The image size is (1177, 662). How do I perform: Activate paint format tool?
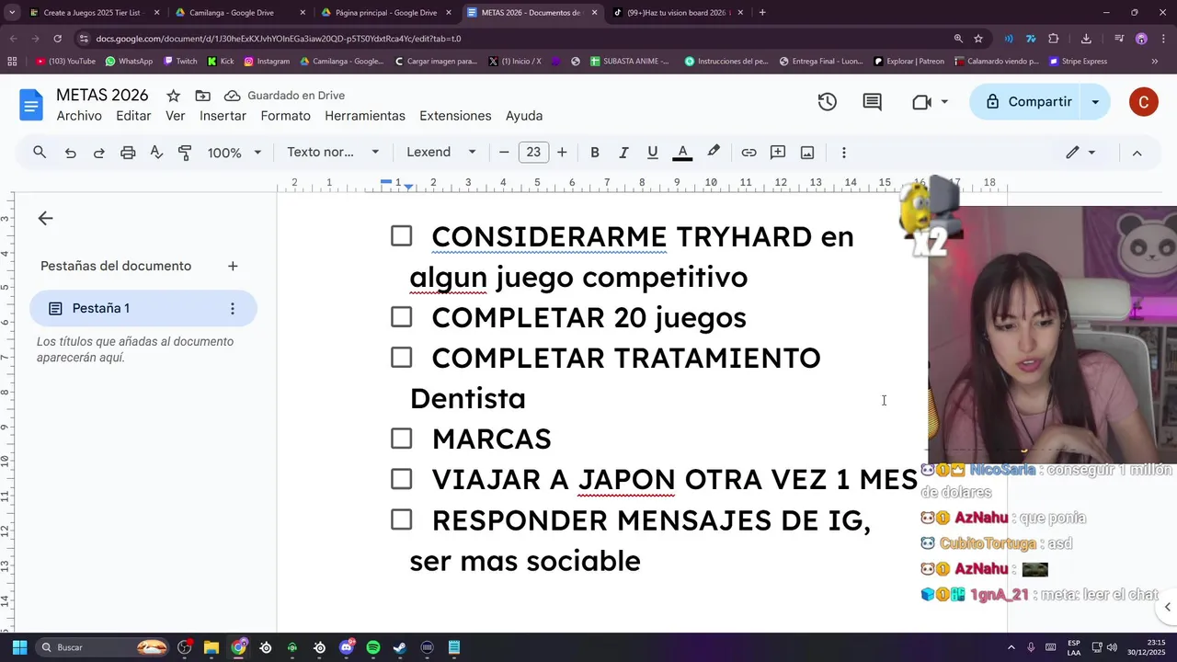(185, 153)
